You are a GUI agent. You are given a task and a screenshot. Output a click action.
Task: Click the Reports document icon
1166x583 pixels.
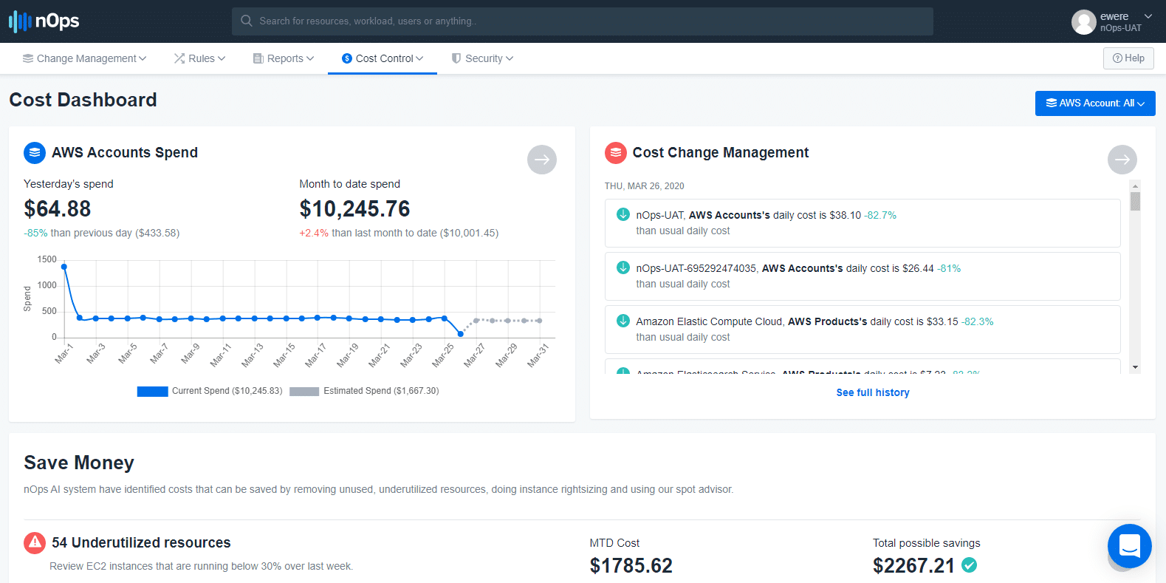258,58
